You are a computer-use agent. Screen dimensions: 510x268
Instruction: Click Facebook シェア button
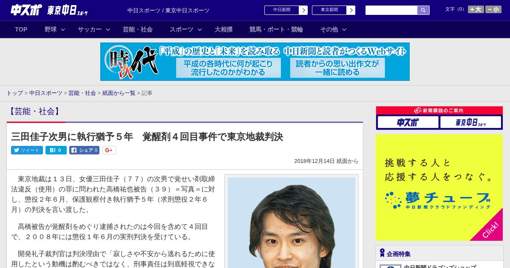click(x=84, y=150)
